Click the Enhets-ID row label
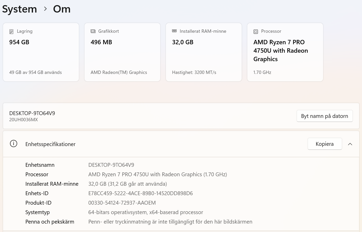The height and width of the screenshot is (232, 362). [37, 193]
